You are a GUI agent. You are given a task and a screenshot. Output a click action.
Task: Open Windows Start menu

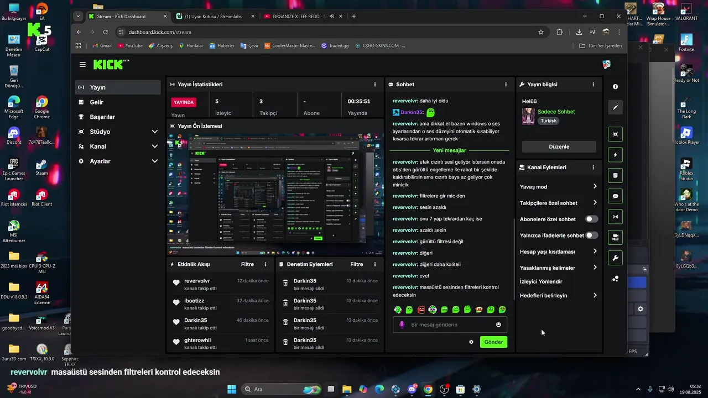point(231,389)
